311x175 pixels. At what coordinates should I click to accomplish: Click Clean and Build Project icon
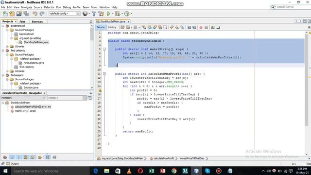101,14
